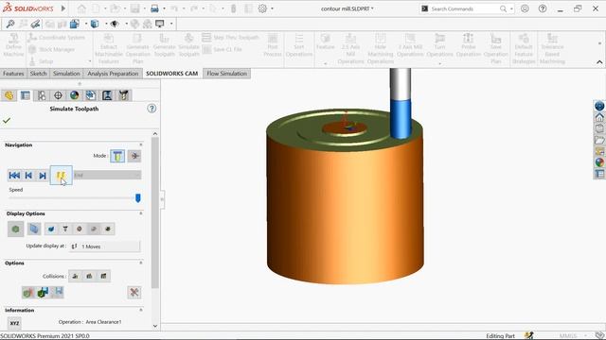Collapse the Options section
Screen dimensions: 606x340
pyautogui.click(x=141, y=263)
